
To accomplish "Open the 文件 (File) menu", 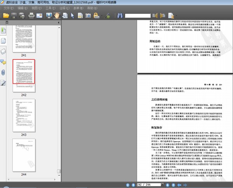I will pos(9,8).
